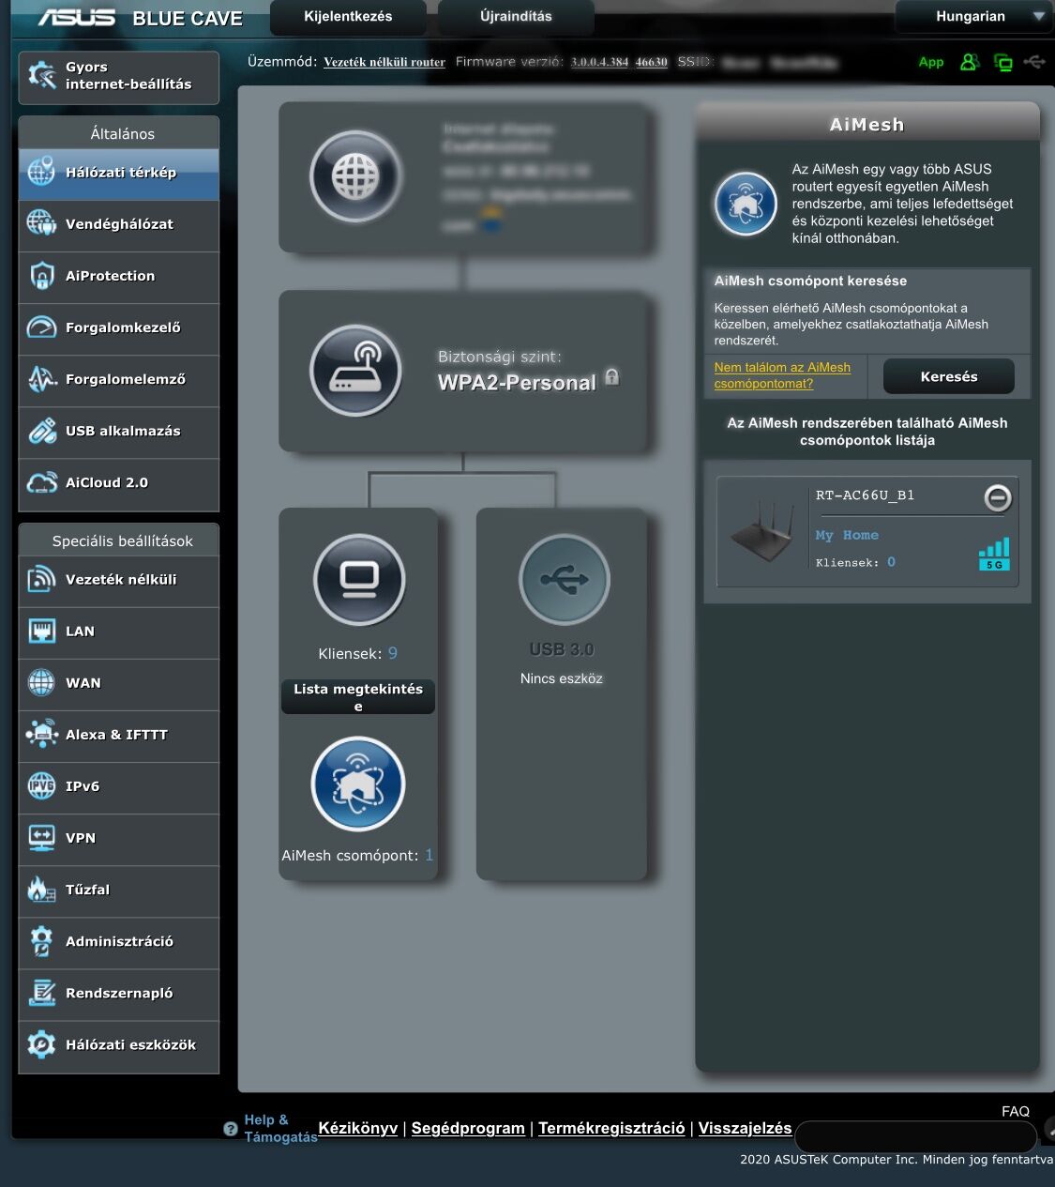
Task: Open the Visszajelzés link
Action: tap(745, 1128)
